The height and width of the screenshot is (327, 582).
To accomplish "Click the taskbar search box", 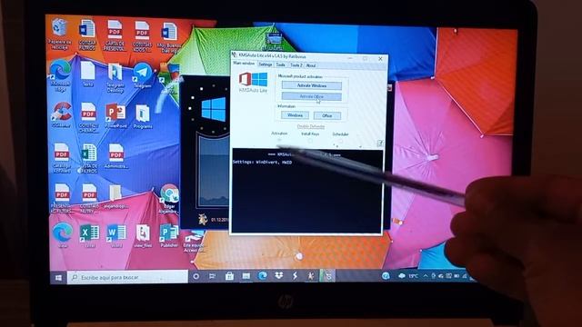I will coord(127,277).
